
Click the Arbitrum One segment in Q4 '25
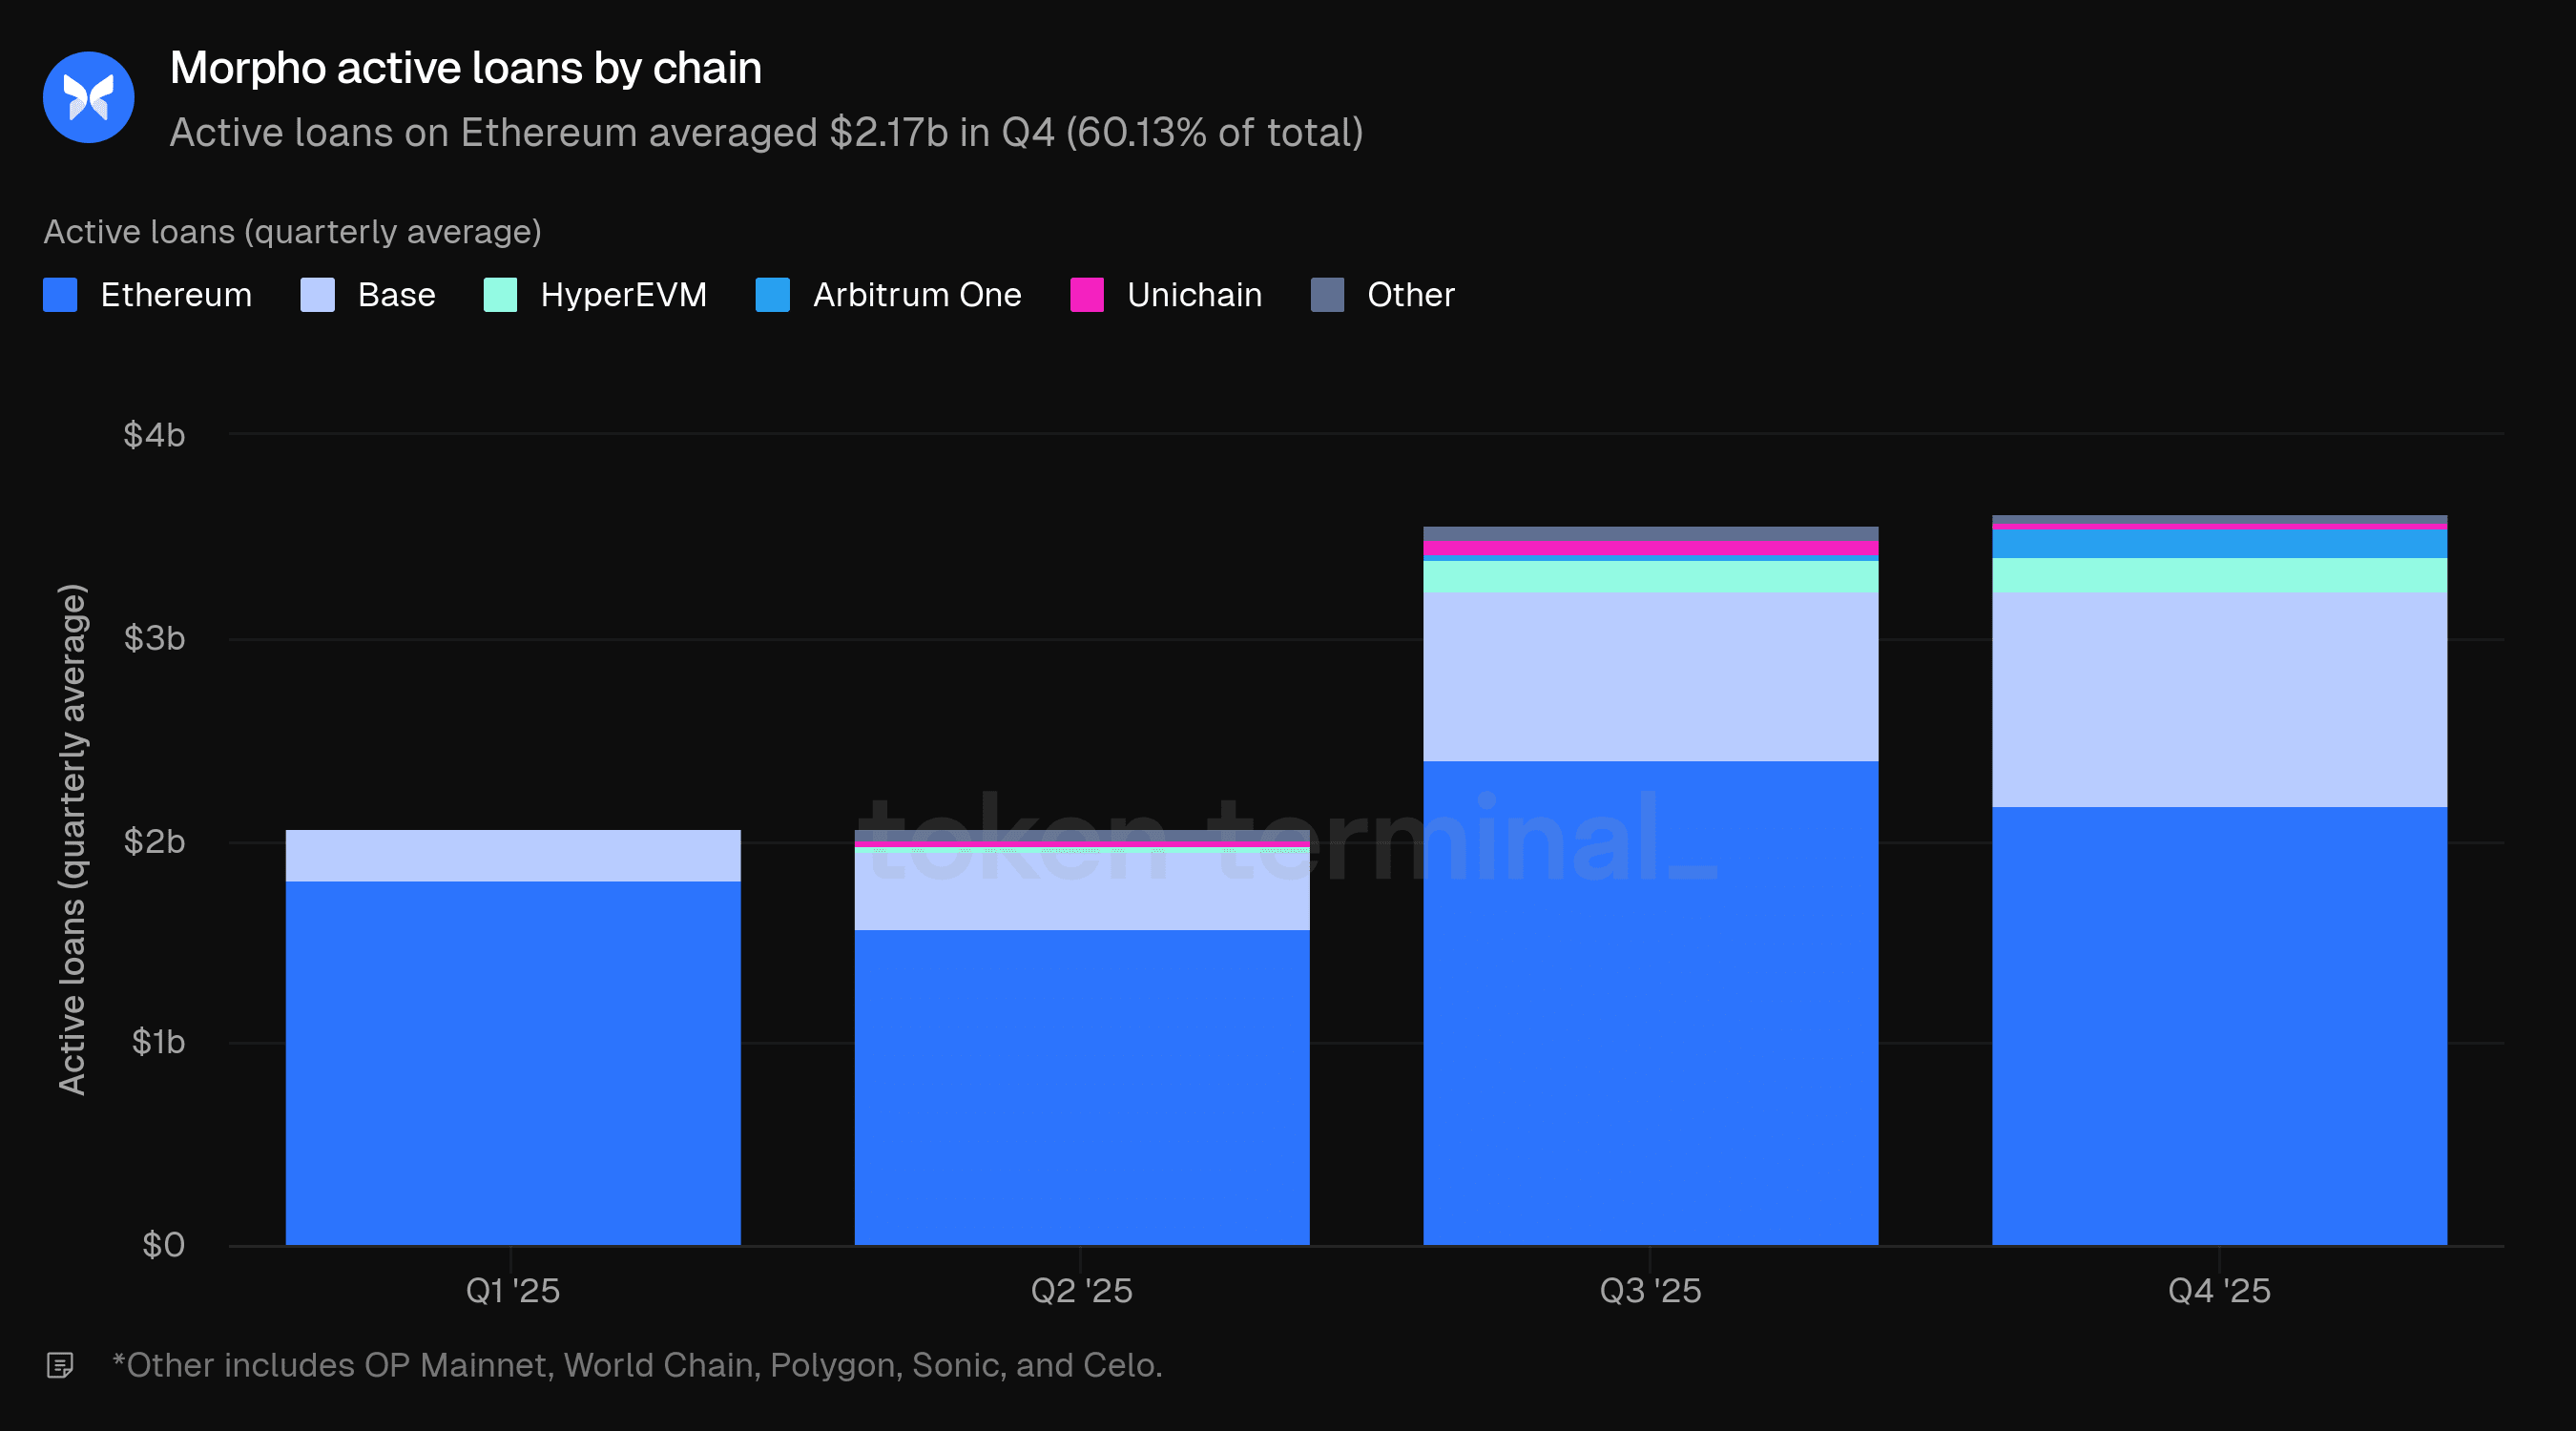(2219, 544)
